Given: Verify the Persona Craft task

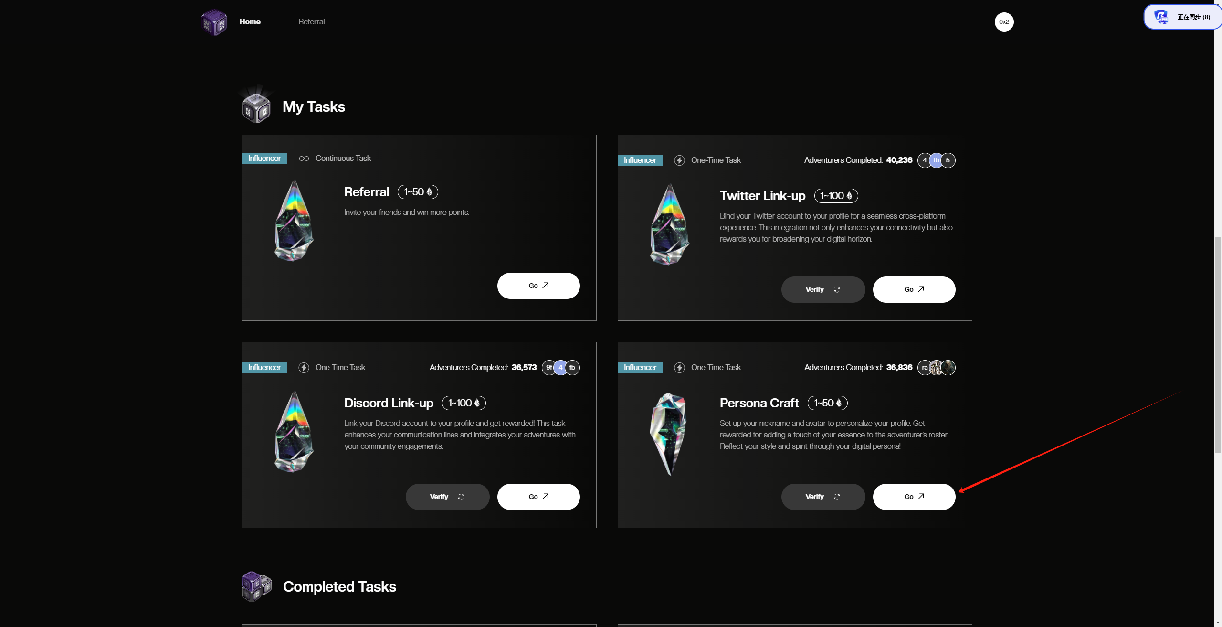Looking at the screenshot, I should click(823, 497).
